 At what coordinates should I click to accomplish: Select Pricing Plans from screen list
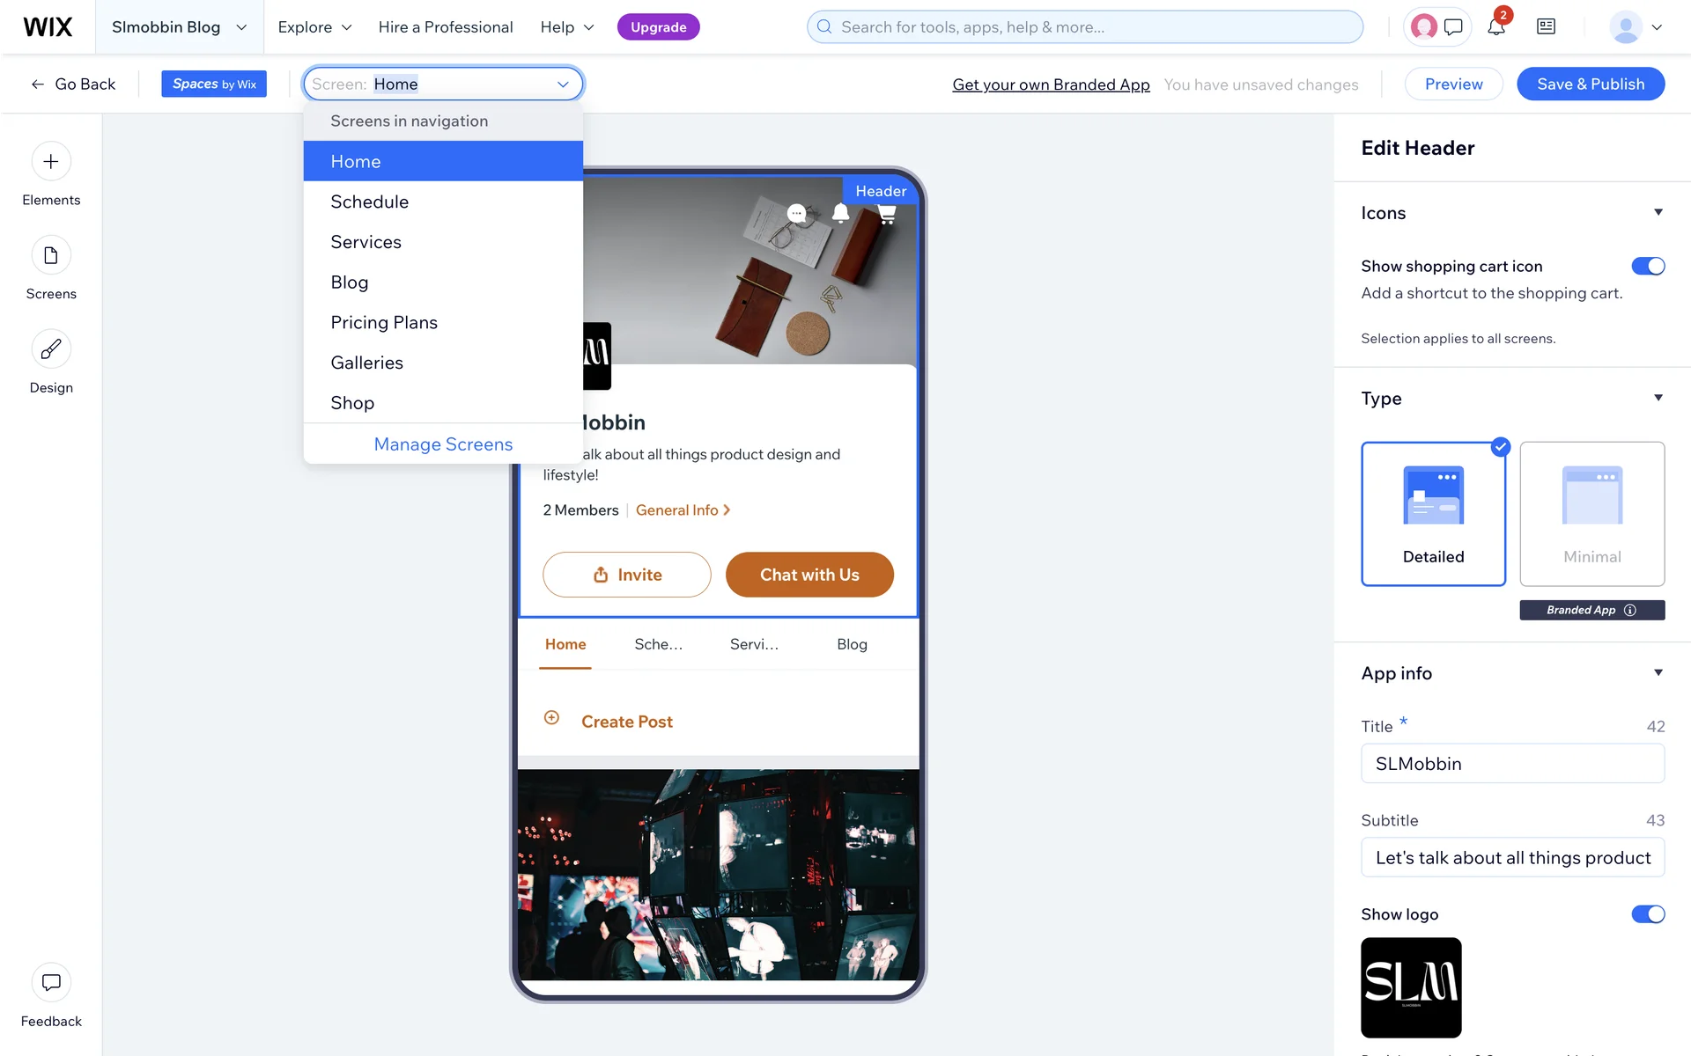[384, 323]
